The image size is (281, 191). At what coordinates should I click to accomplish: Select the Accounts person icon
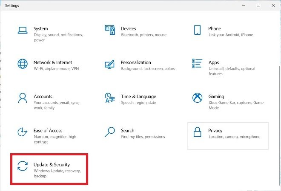pos(23,98)
